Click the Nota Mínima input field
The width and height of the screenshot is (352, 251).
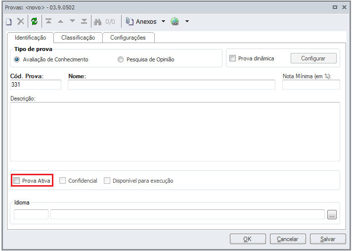click(311, 85)
